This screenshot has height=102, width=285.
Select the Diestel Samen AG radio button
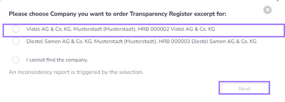(x=16, y=41)
